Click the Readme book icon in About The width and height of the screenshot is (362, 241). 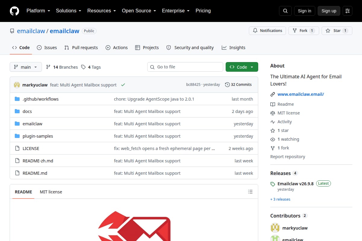point(273,104)
